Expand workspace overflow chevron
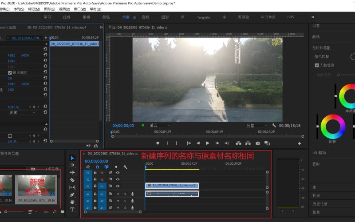Screen dimensions: 355x222 [x=313, y=17]
